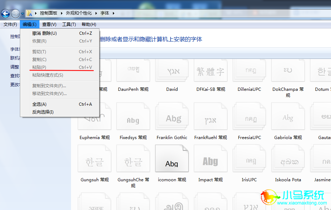Expand the arrow after 字体 breadcrumb
Viewport: 331px width, 210px height.
pyautogui.click(x=113, y=13)
